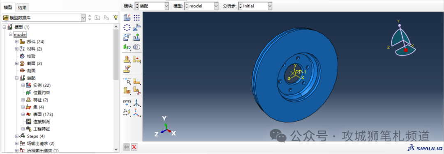Click the red X cancel button
The height and width of the screenshot is (154, 444).
(x=134, y=147)
